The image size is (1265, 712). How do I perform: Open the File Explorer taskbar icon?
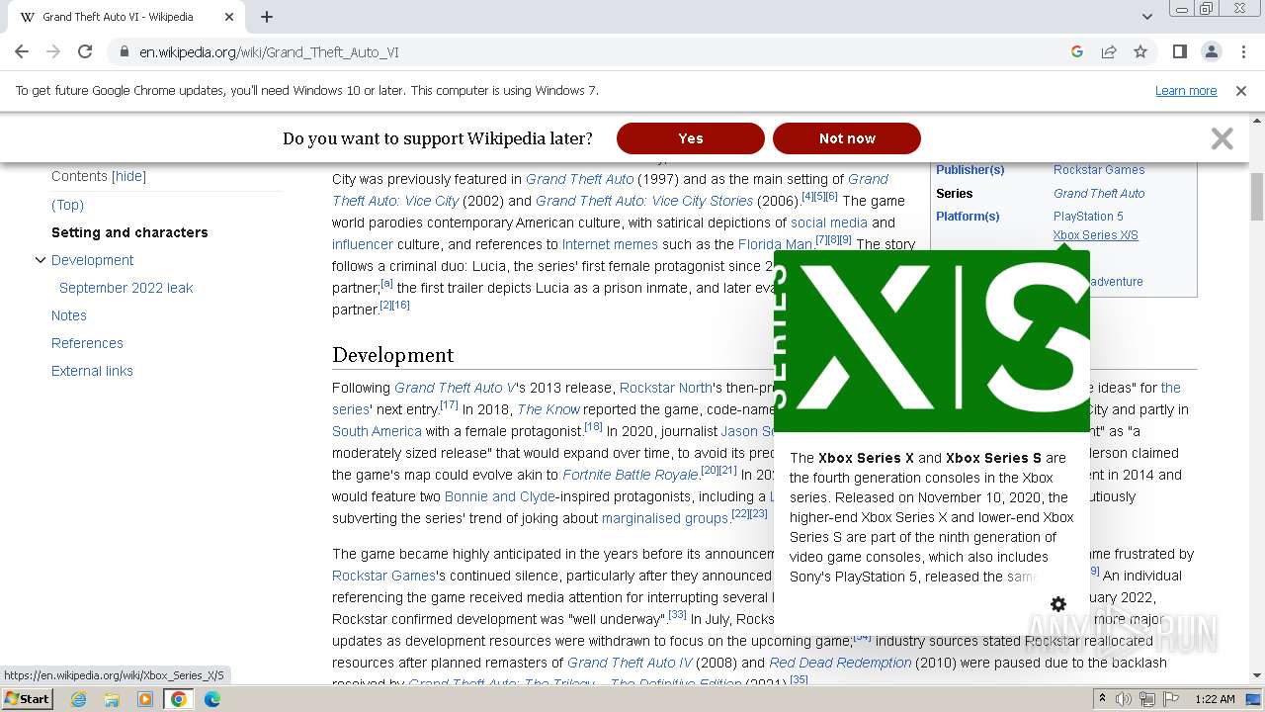tap(112, 699)
